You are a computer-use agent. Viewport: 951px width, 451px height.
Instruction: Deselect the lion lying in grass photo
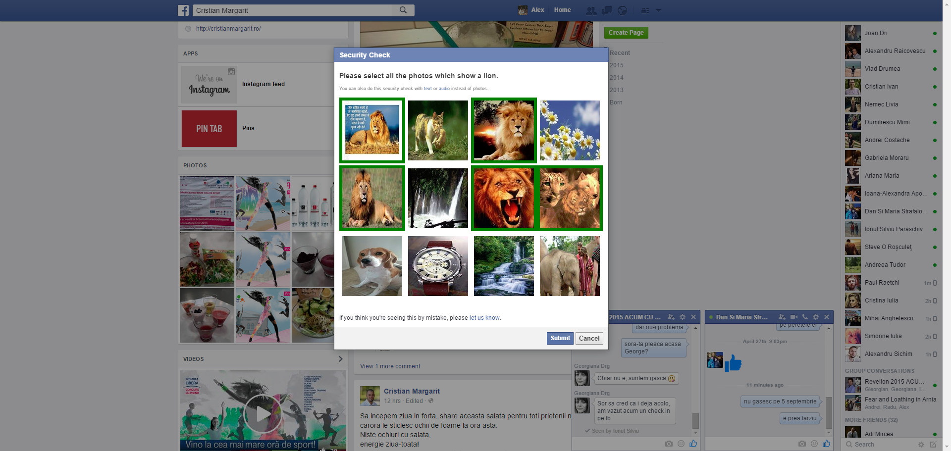372,198
